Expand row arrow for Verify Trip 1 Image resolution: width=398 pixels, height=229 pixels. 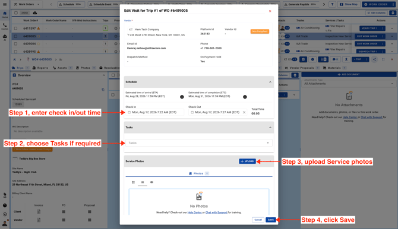pos(392,28)
